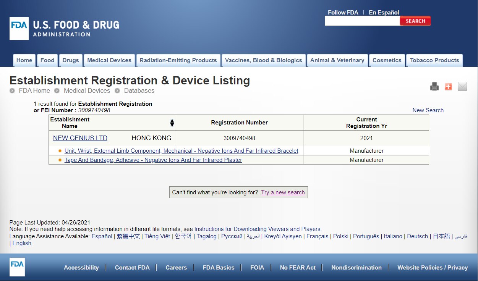Switch to the Drugs tab
Screen dimensions: 478x281
point(71,60)
